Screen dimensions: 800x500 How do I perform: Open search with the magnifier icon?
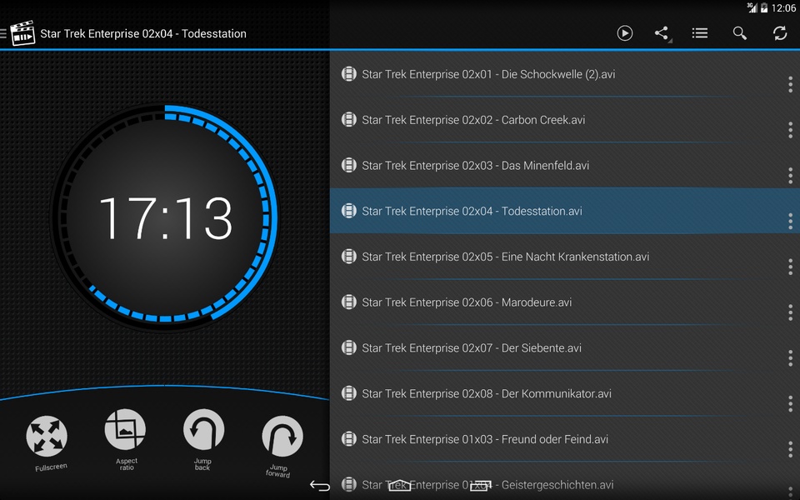(739, 33)
